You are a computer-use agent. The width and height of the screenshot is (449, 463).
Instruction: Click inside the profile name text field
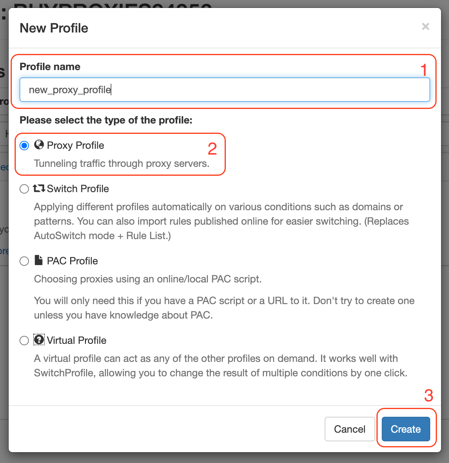tap(224, 90)
